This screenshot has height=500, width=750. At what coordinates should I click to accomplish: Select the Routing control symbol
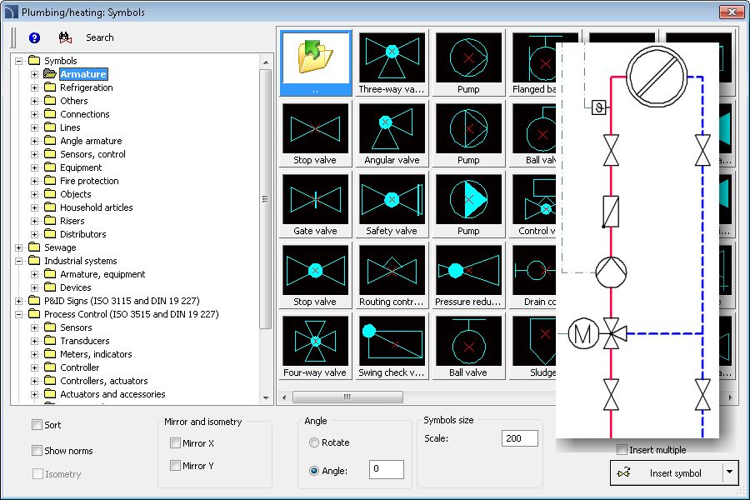[x=392, y=276]
